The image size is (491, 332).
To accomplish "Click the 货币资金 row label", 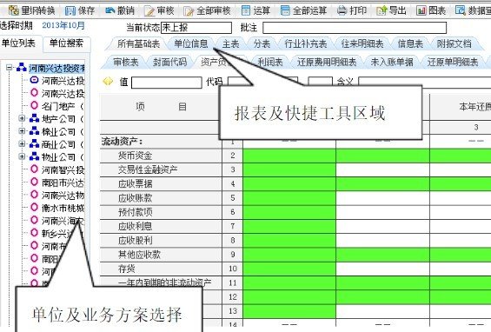I will click(x=135, y=156).
